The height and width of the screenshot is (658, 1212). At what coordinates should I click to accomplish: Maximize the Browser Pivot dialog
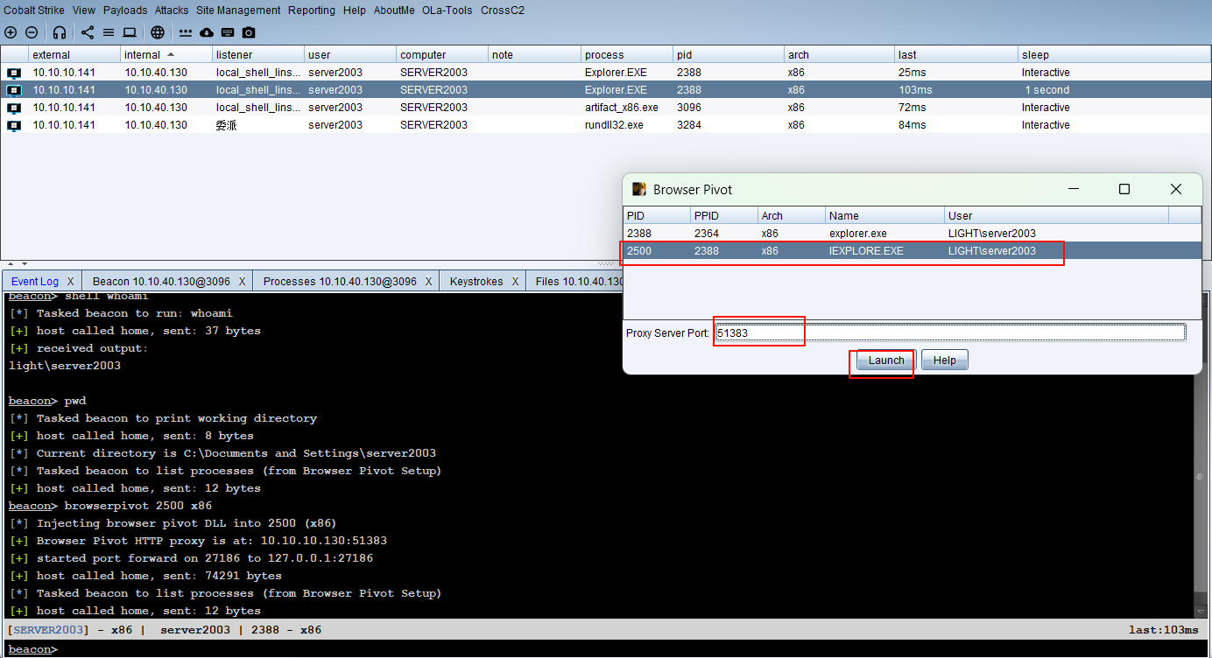pyautogui.click(x=1124, y=189)
